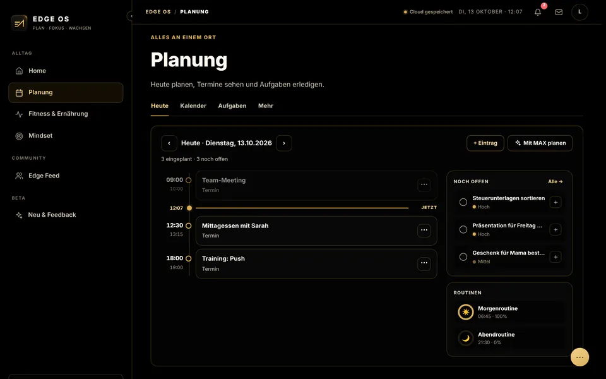Click the Edge OS logo icon
The height and width of the screenshot is (379, 606).
point(19,23)
